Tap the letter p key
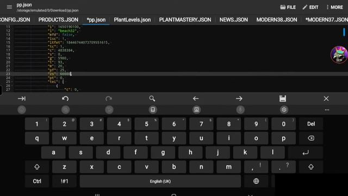The height and width of the screenshot is (196, 348). [x=284, y=138]
